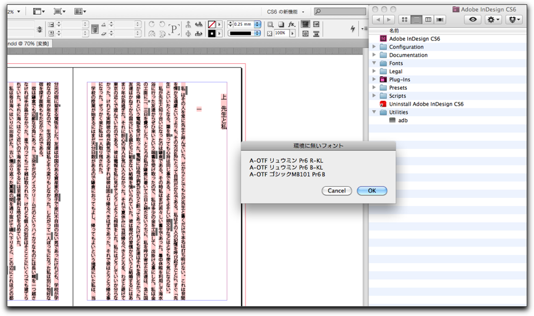Click the Quick Apply lightning bolt icon
The width and height of the screenshot is (534, 316).
coord(353,29)
